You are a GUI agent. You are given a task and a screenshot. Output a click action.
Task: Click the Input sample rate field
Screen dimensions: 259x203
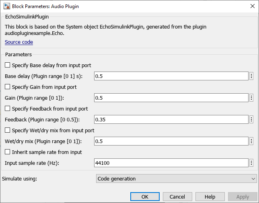171,163
